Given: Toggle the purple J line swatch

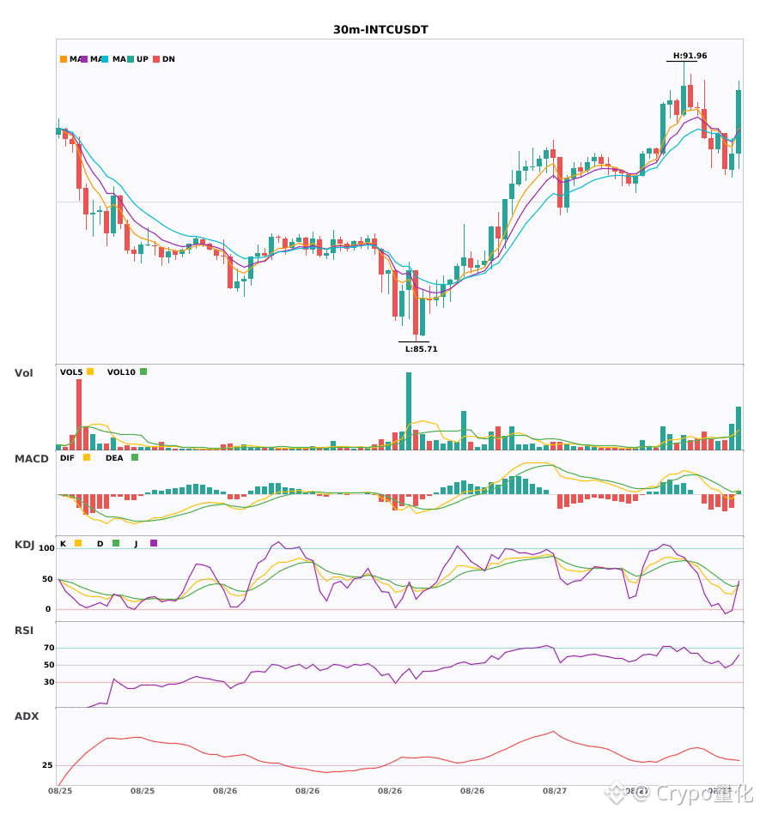Looking at the screenshot, I should click(154, 543).
